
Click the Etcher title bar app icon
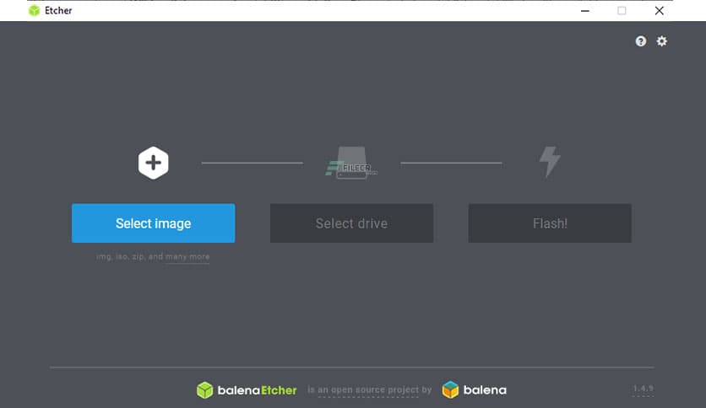coord(35,10)
